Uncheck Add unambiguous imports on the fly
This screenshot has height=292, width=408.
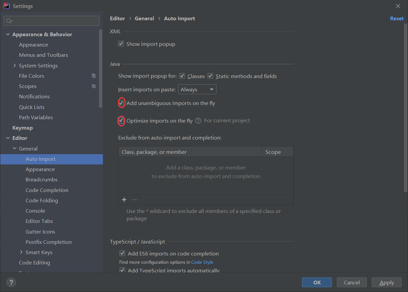(121, 103)
